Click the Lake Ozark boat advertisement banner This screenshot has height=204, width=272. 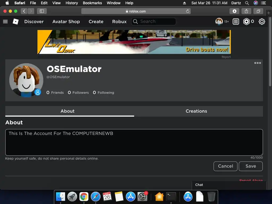tap(134, 42)
